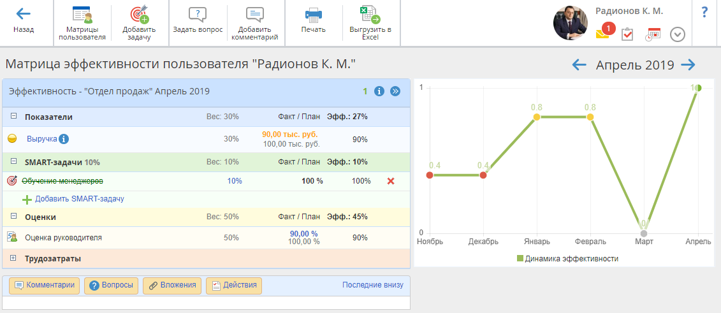Collapse the Оценки section
The width and height of the screenshot is (721, 313).
[x=13, y=217]
